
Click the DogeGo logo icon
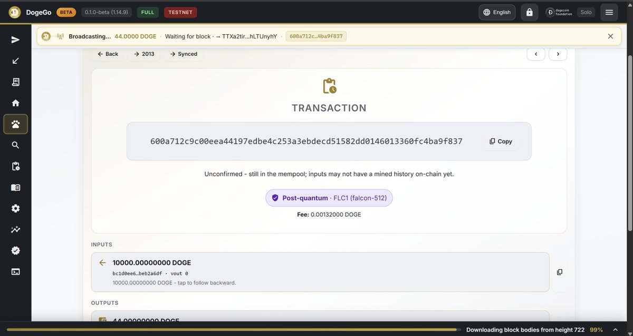click(15, 12)
